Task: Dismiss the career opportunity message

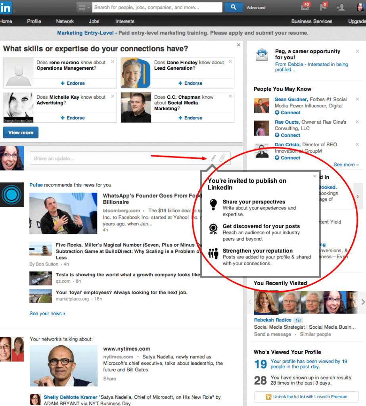Action: click(x=357, y=51)
